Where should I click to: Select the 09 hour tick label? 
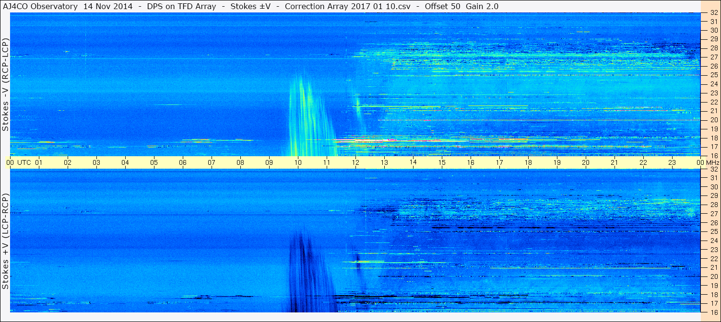(269, 162)
